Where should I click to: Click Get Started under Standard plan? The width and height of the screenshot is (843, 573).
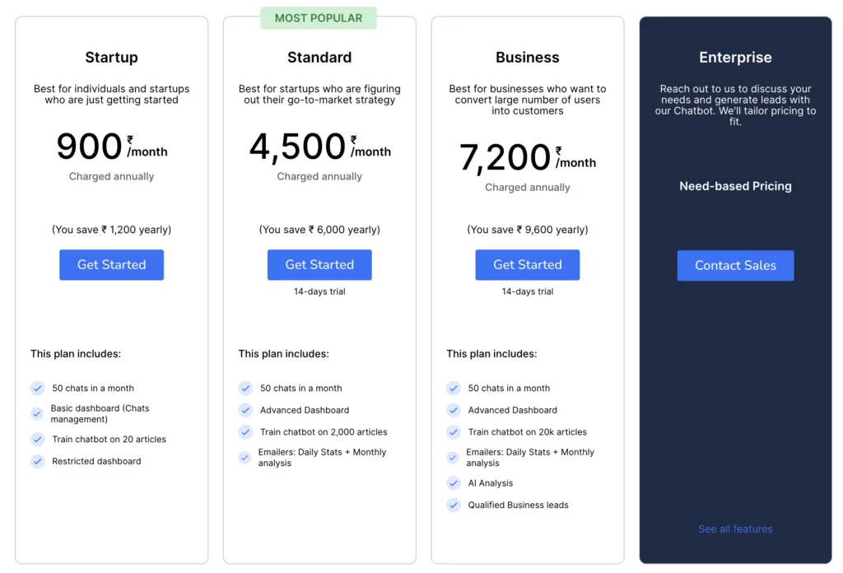point(319,265)
